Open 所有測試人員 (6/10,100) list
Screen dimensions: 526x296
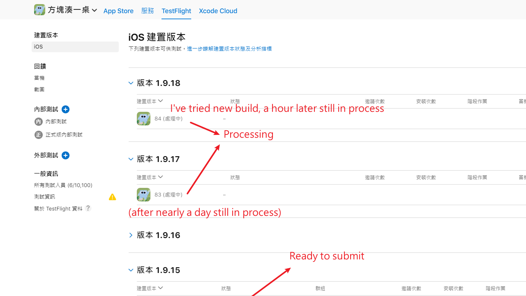click(x=63, y=185)
